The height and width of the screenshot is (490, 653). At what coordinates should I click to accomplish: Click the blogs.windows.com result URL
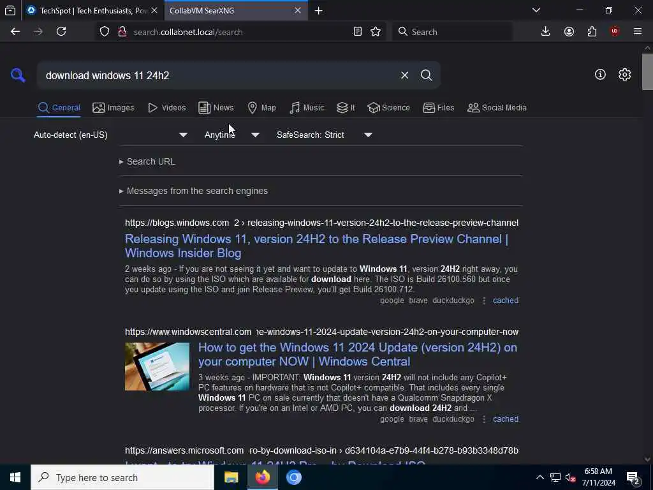pos(321,223)
